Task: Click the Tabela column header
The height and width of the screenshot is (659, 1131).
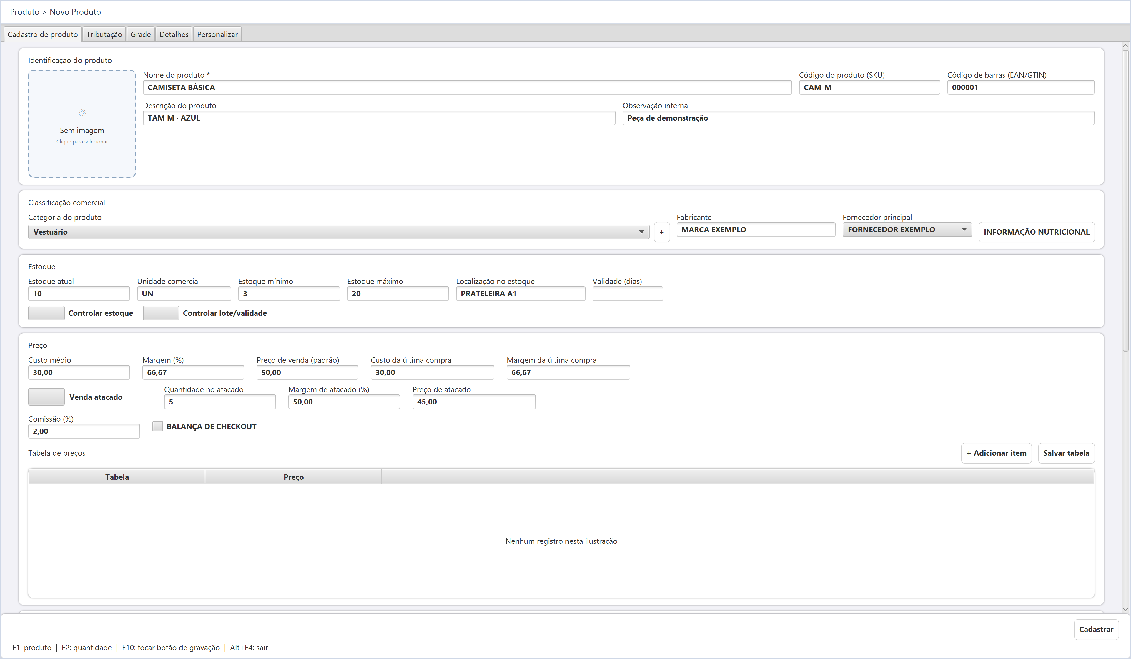Action: 117,477
